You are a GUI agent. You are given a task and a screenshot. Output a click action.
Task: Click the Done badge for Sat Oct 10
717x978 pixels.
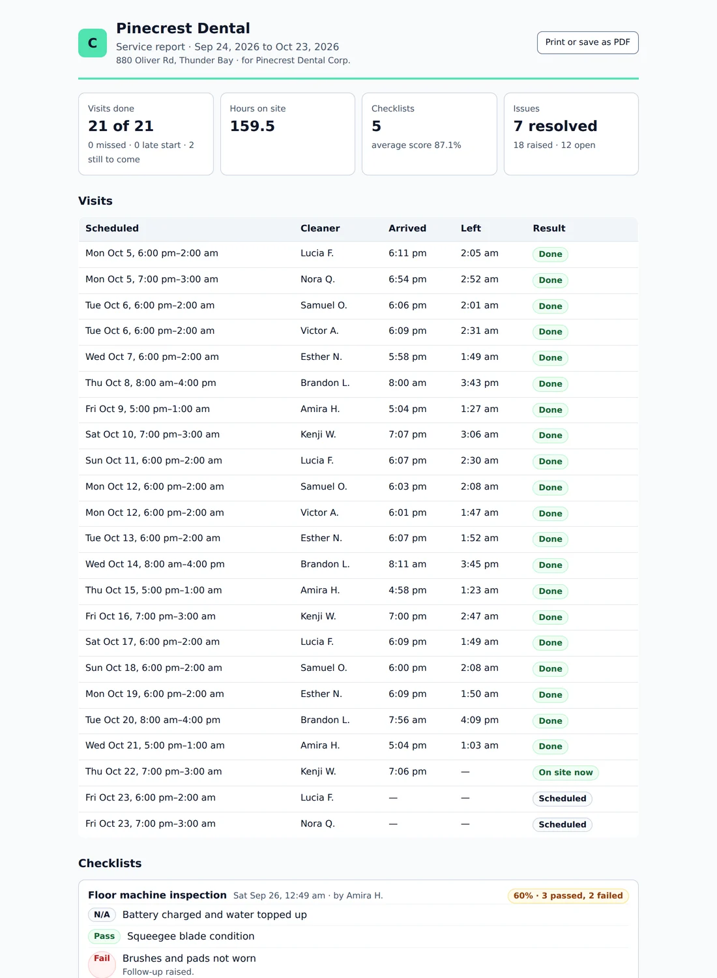click(550, 436)
